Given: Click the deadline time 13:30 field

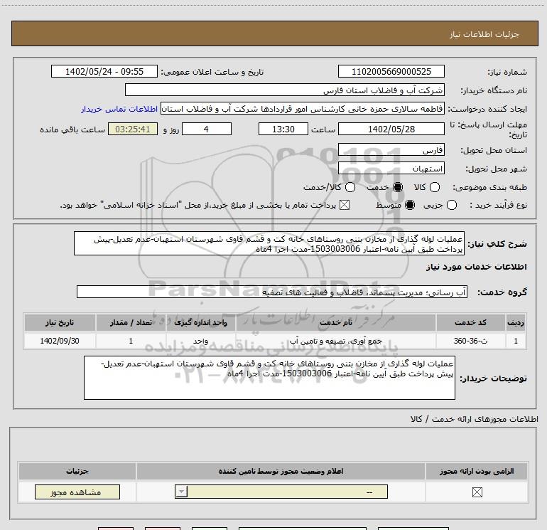Looking at the screenshot, I should click(x=283, y=129).
